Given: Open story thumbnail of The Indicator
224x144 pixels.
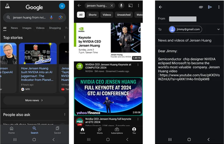Looking at the screenshot, I should [38, 53].
